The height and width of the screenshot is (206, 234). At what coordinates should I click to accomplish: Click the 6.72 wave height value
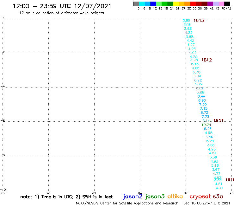coord(205,113)
